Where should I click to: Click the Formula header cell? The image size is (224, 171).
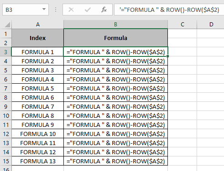tap(115, 38)
